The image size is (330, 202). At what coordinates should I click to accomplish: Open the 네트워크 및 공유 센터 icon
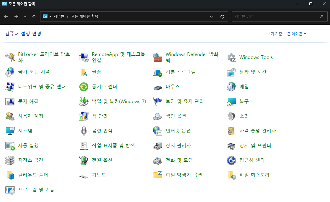pos(10,87)
